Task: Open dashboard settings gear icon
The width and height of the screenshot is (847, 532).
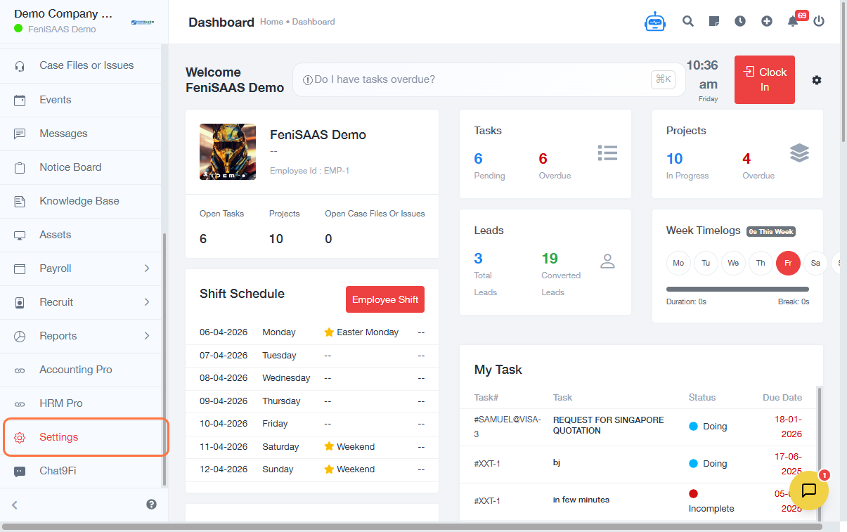Action: tap(816, 80)
